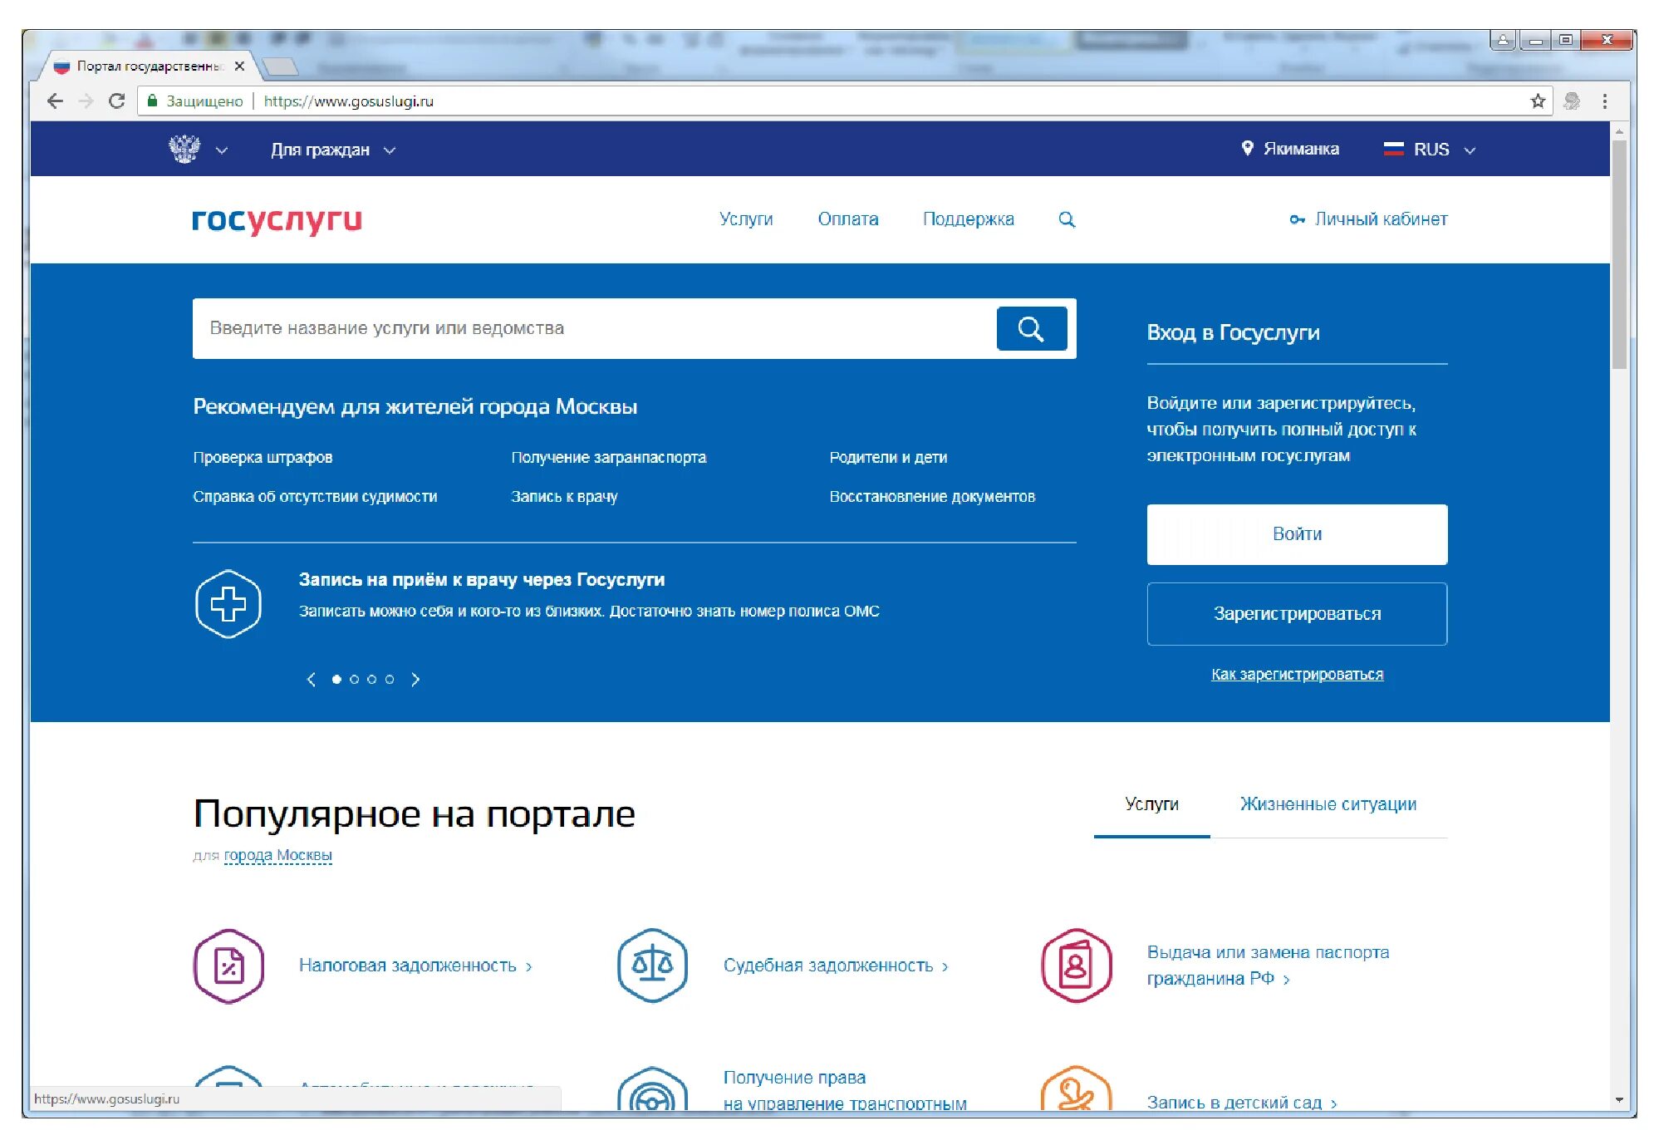Click the steering wheel icon
The width and height of the screenshot is (1654, 1145).
[x=652, y=1089]
